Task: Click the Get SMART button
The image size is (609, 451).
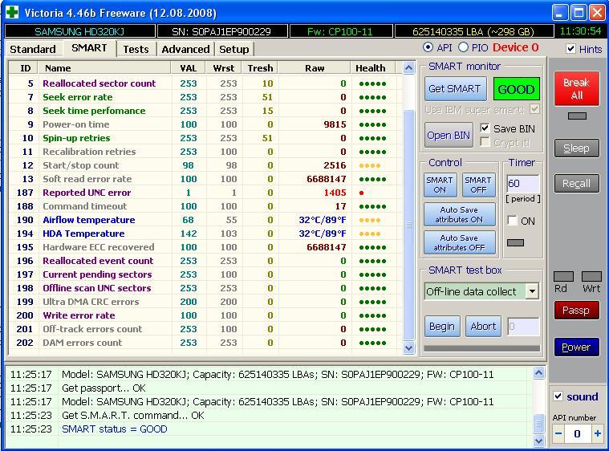Action: (454, 89)
